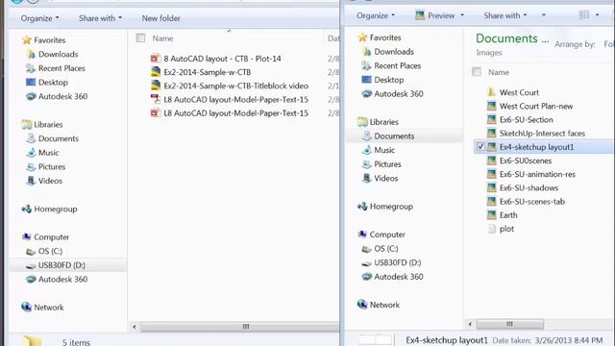The image size is (615, 346).
Task: Click the change view icon in the right window toolbar
Action: [584, 15]
